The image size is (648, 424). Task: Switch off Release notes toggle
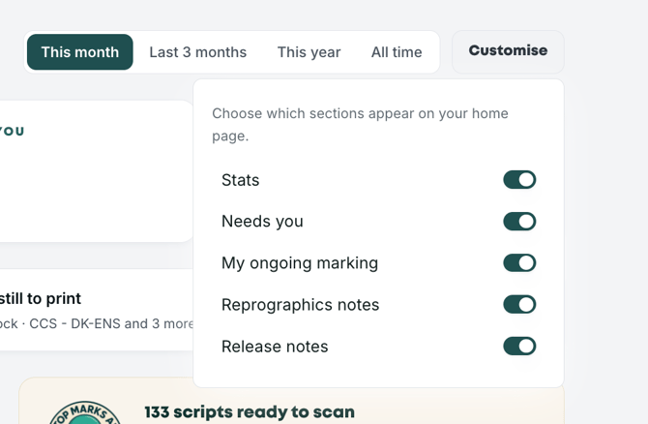(x=519, y=347)
